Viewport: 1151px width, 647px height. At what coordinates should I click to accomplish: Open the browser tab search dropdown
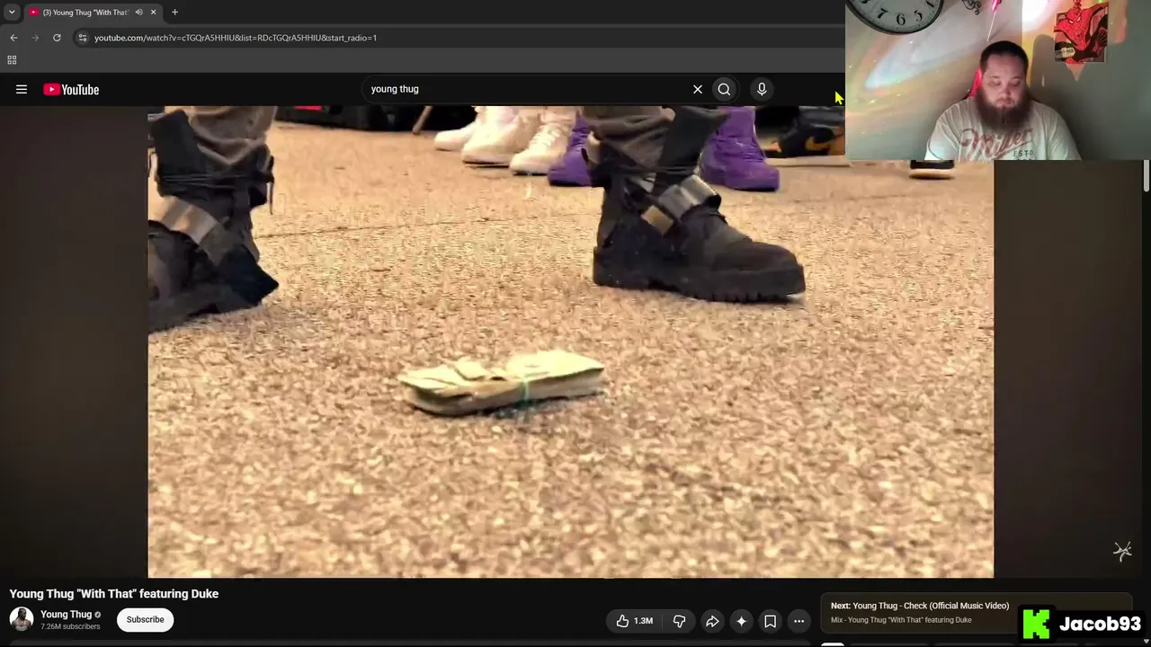[x=12, y=12]
